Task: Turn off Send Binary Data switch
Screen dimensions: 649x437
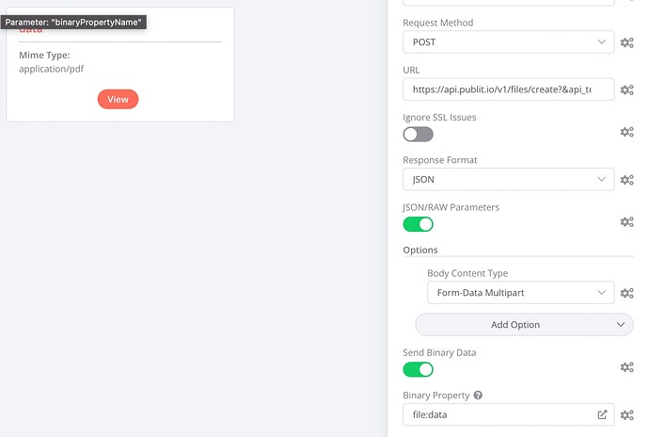Action: pos(418,369)
